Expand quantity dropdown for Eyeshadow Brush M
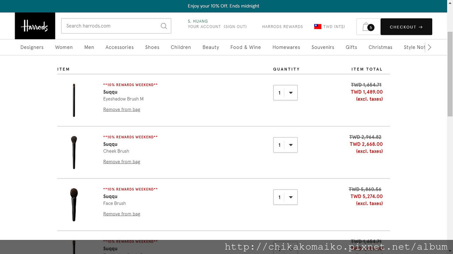The height and width of the screenshot is (254, 453). point(285,93)
